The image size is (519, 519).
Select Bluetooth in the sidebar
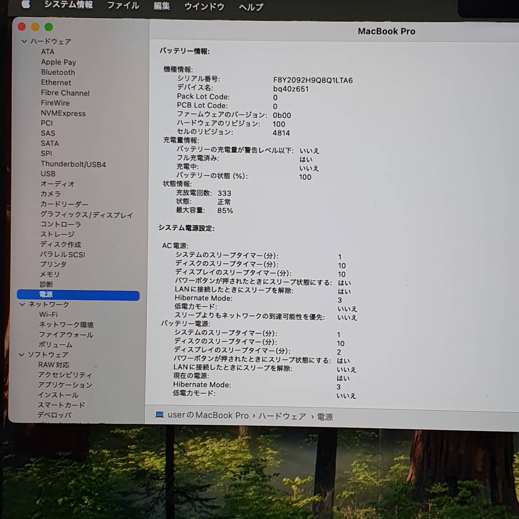58,72
